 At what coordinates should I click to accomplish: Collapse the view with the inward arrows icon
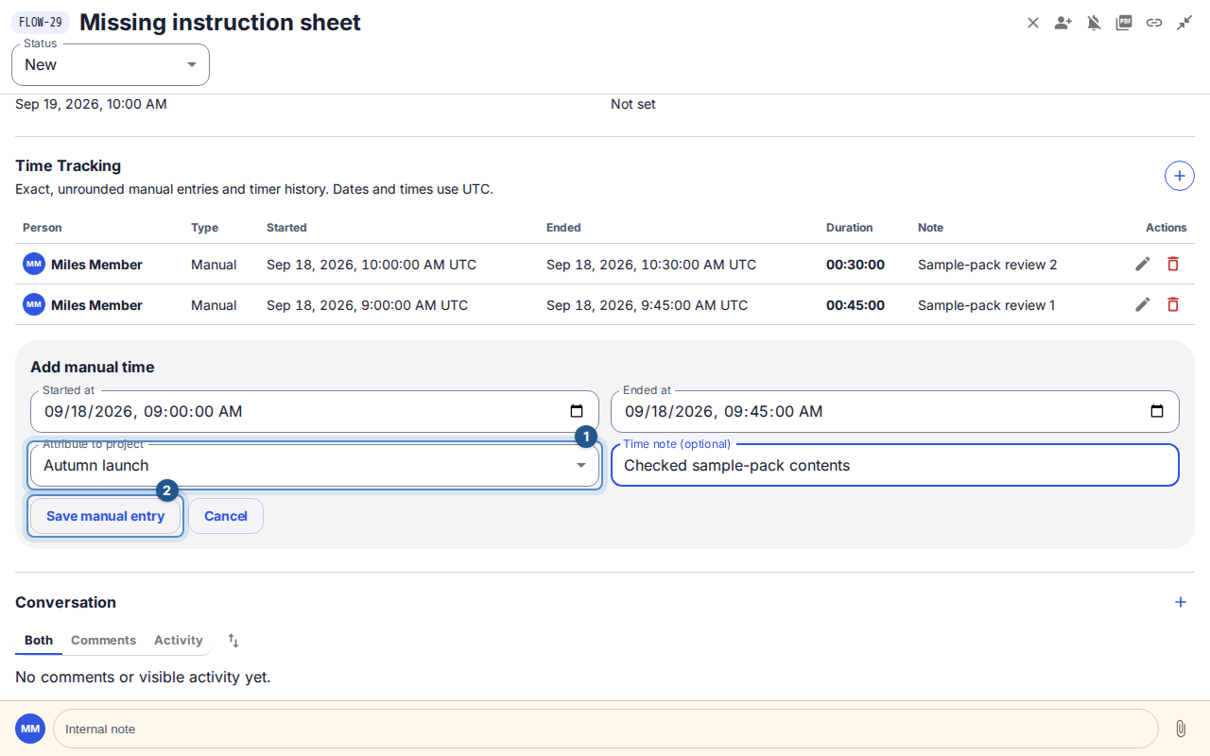click(x=1184, y=23)
